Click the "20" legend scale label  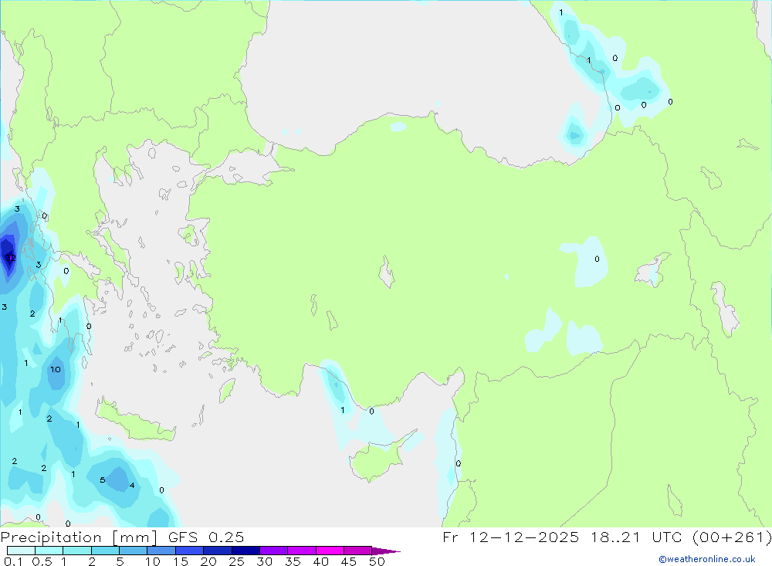pos(208,561)
